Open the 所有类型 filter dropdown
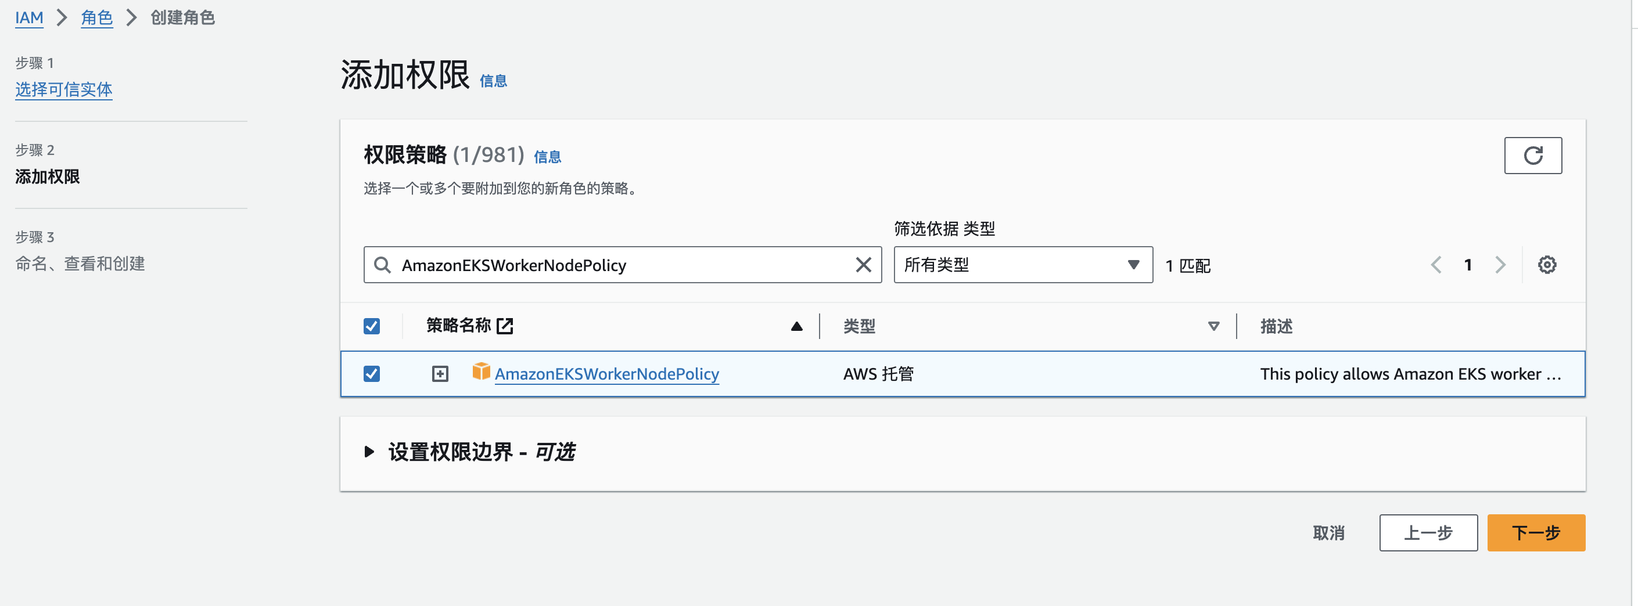The height and width of the screenshot is (606, 1638). point(1022,265)
